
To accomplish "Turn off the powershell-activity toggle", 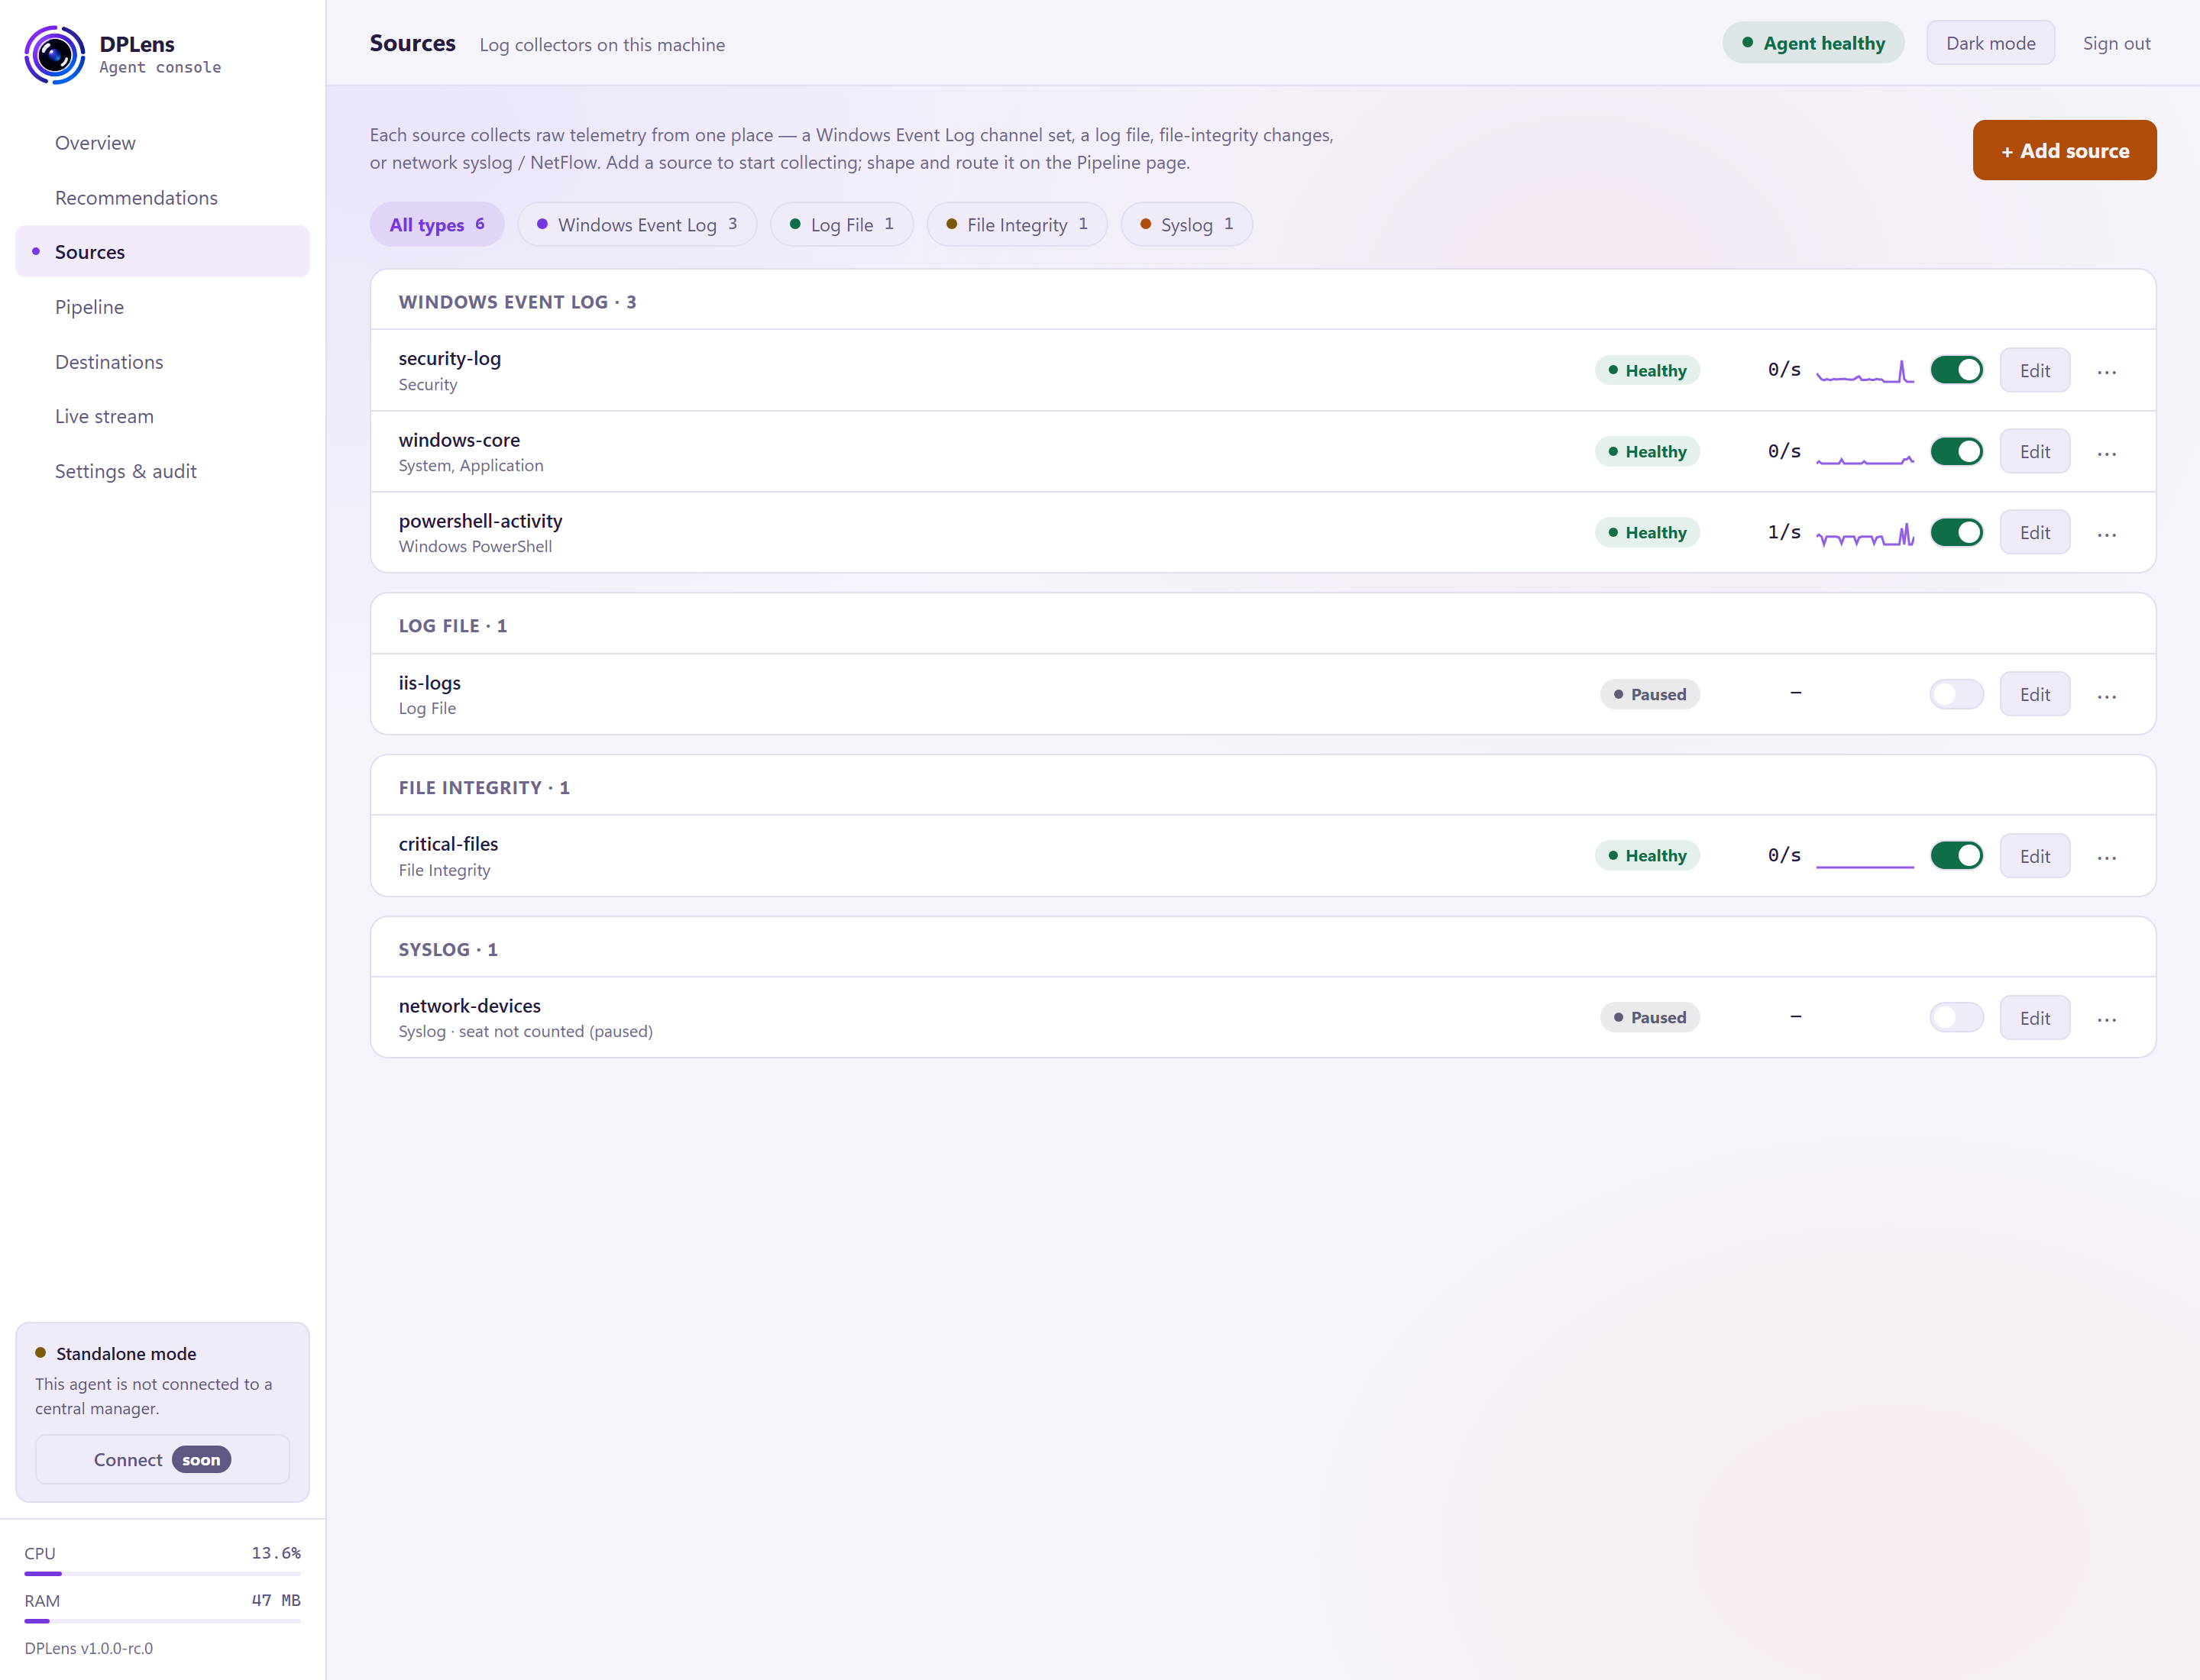I will coord(1957,532).
